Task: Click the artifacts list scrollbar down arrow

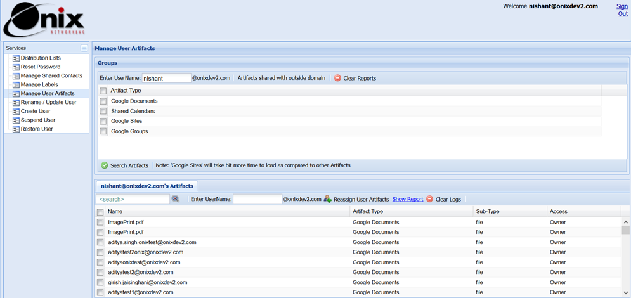Action: 625,292
